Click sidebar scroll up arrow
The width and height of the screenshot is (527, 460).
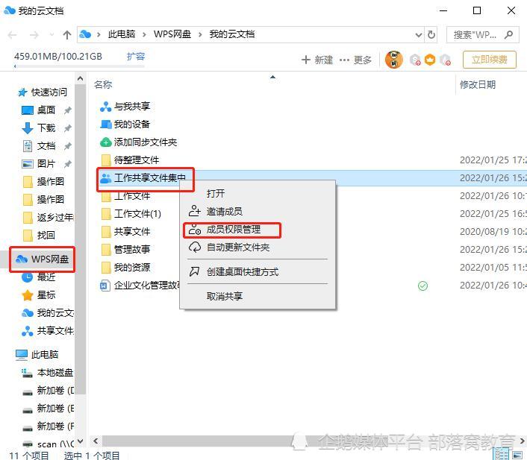click(x=80, y=79)
